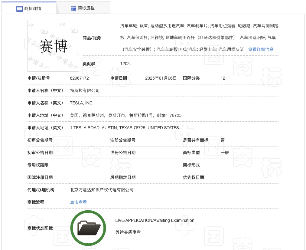306x250 pixels.
Task: Click the 后期指定日期 label
Action: pyautogui.click(x=123, y=177)
